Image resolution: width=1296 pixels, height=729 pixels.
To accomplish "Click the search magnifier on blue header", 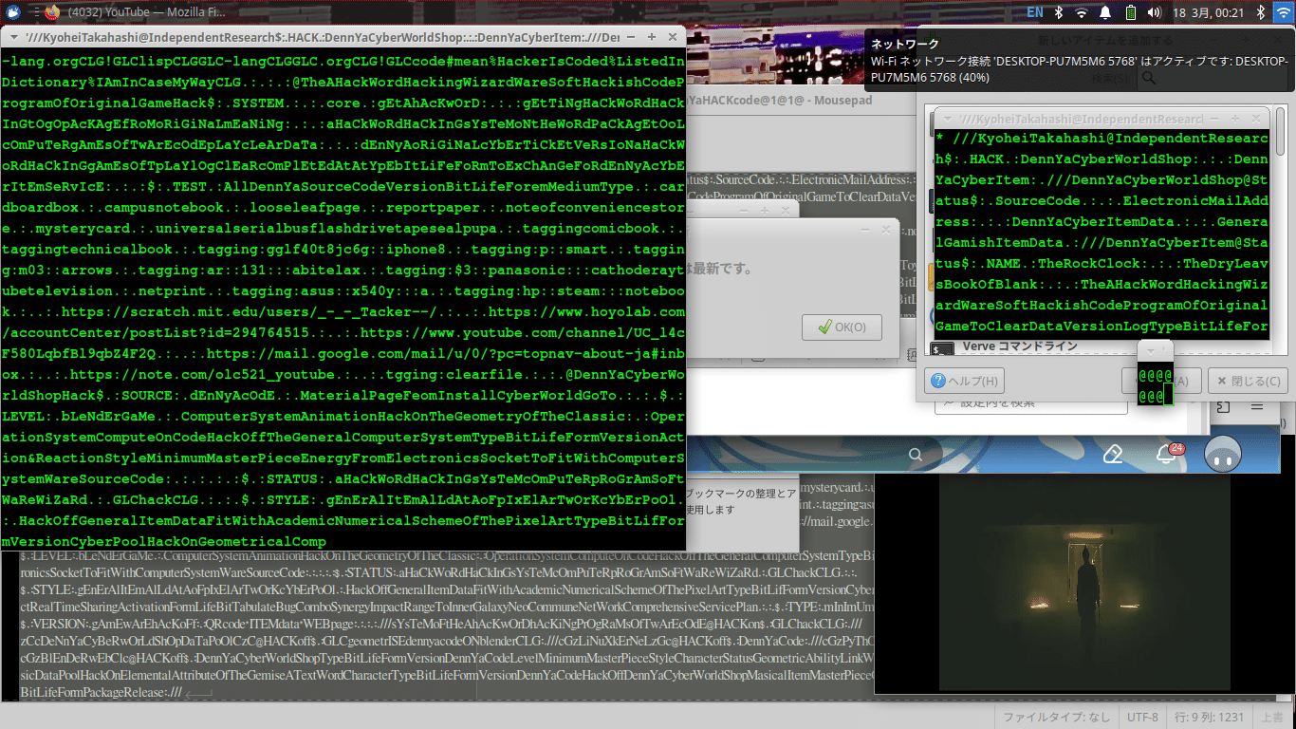I will click(x=916, y=455).
